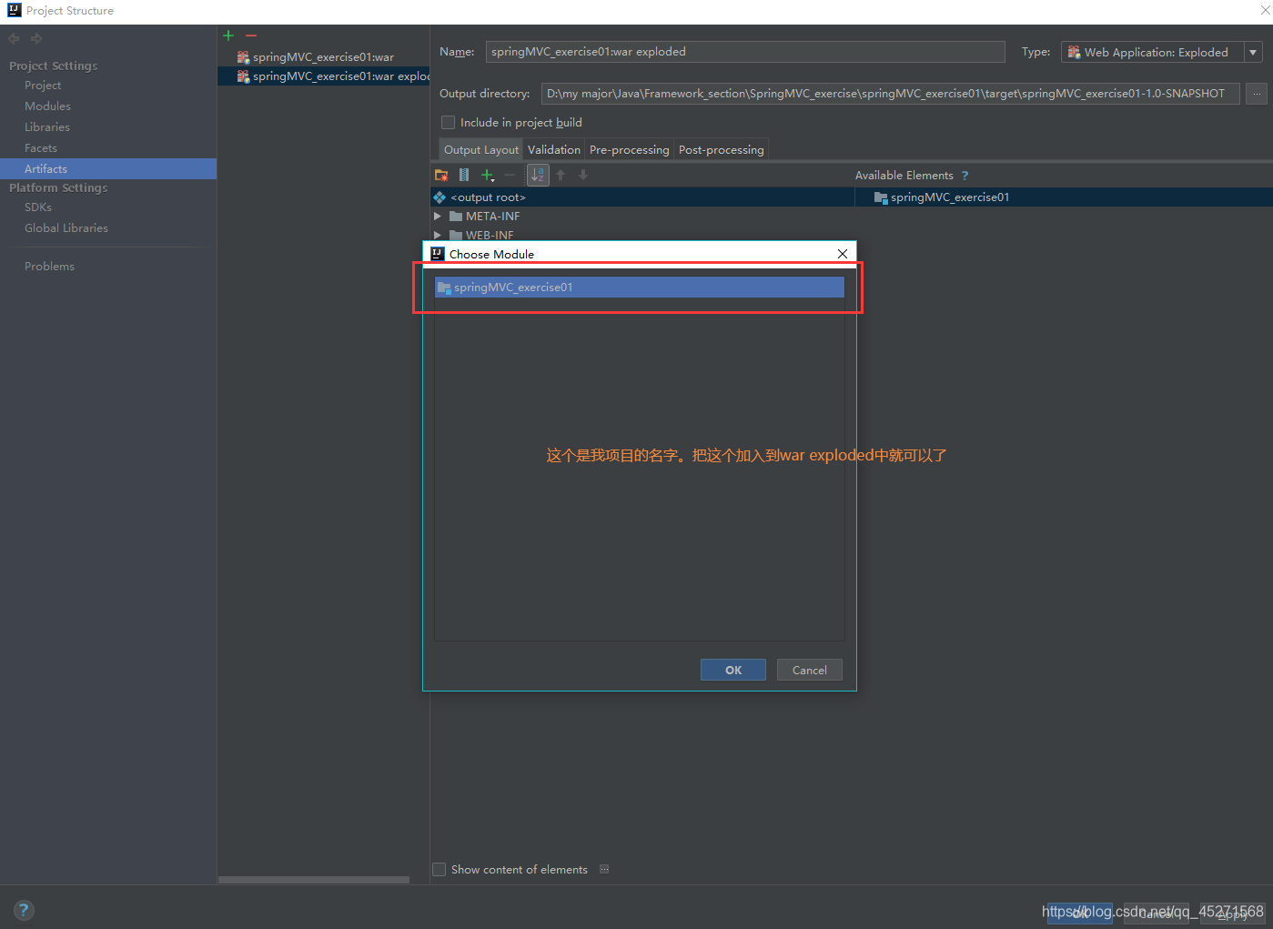Switch to the Output Layout tab
This screenshot has height=929, width=1273.
(x=481, y=149)
